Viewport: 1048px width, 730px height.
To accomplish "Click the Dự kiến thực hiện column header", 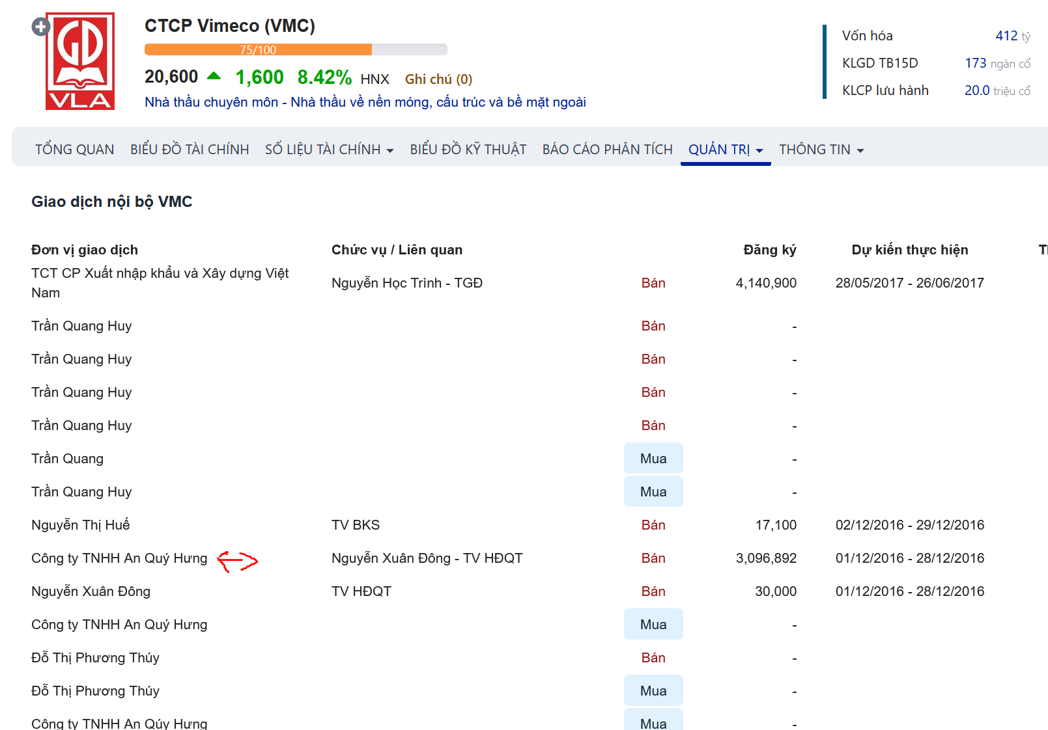I will click(x=910, y=250).
